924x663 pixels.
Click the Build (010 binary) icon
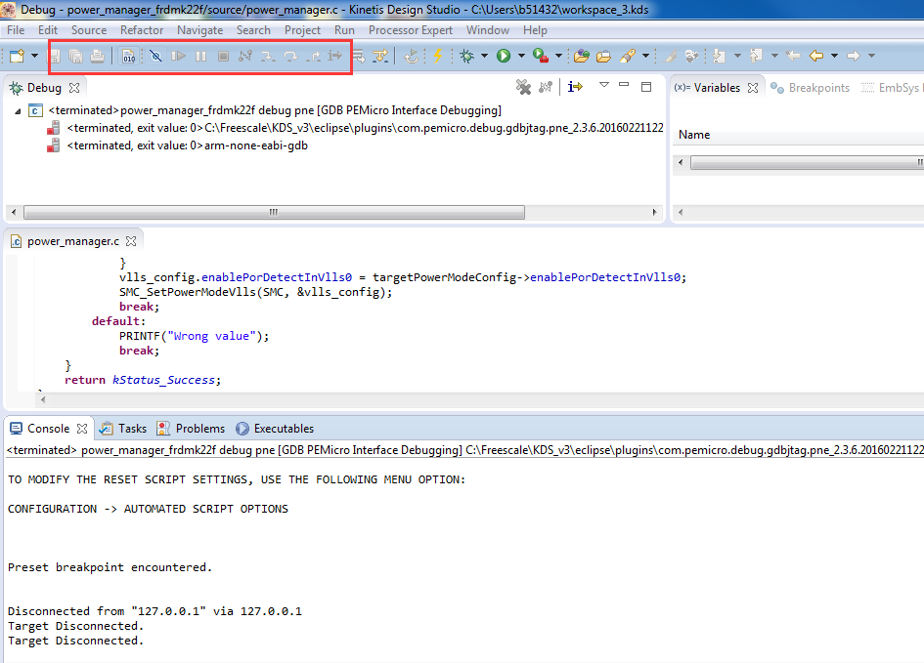click(128, 56)
